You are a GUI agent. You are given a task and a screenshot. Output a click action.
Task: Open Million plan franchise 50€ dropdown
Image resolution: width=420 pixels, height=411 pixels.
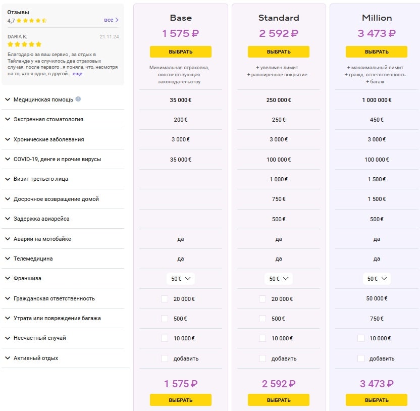(x=377, y=279)
